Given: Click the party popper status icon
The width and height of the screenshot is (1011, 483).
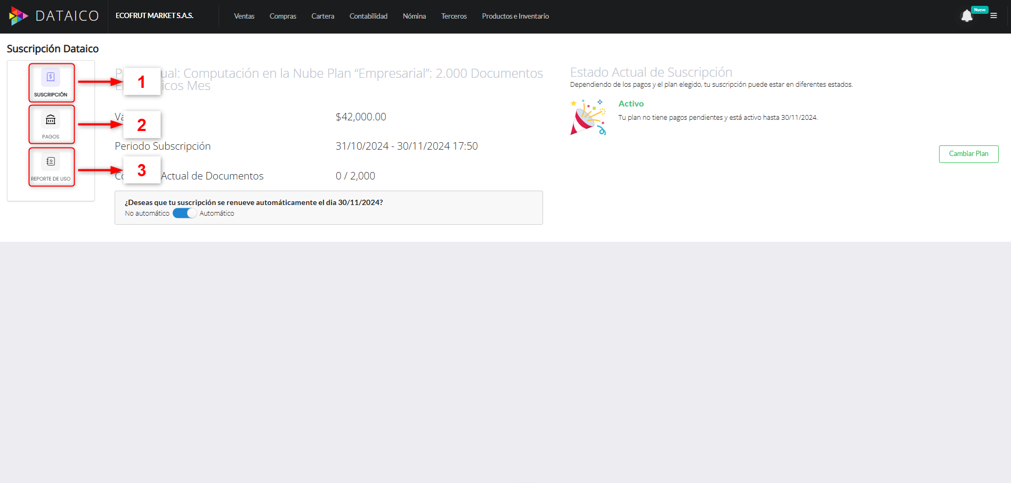Looking at the screenshot, I should (x=588, y=118).
